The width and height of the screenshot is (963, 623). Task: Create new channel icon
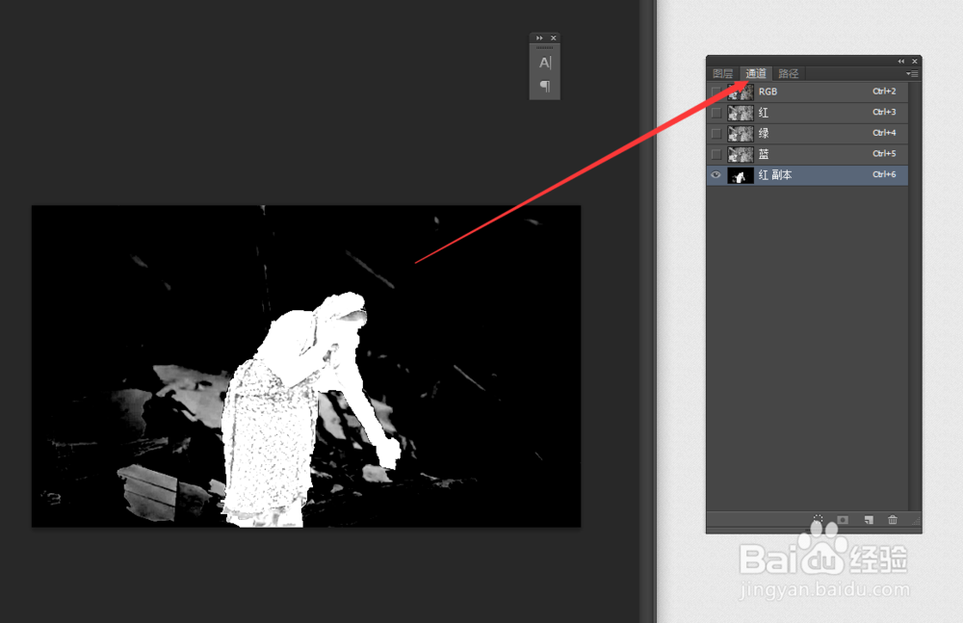pyautogui.click(x=869, y=520)
